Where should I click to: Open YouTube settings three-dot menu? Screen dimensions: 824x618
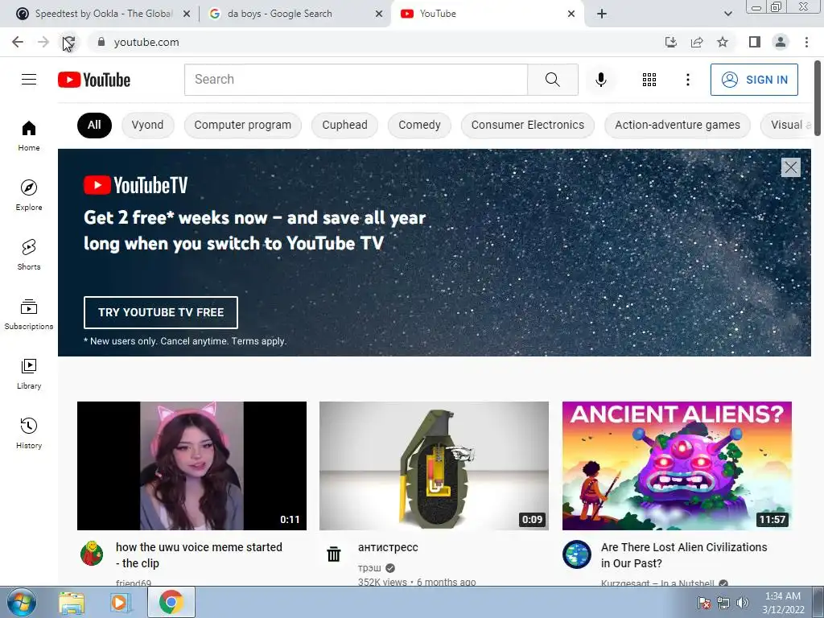687,80
